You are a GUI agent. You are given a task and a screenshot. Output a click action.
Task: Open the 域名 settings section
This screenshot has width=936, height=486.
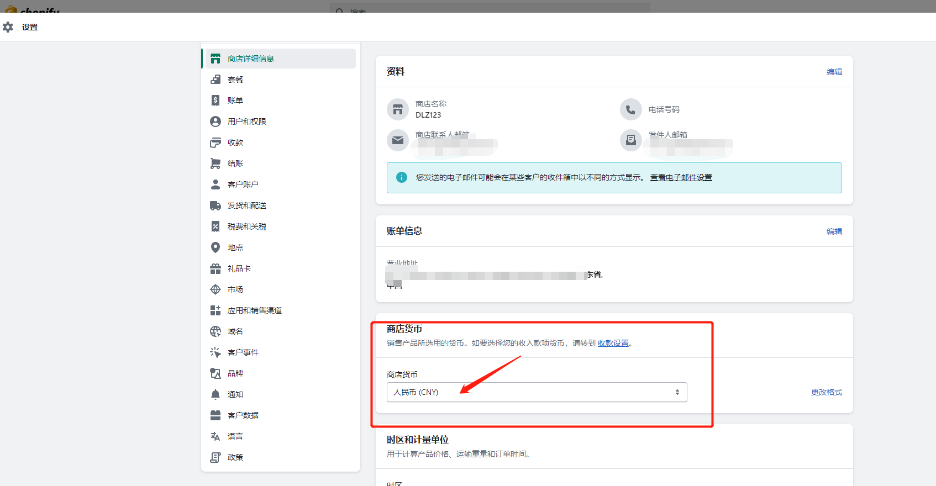pyautogui.click(x=235, y=331)
